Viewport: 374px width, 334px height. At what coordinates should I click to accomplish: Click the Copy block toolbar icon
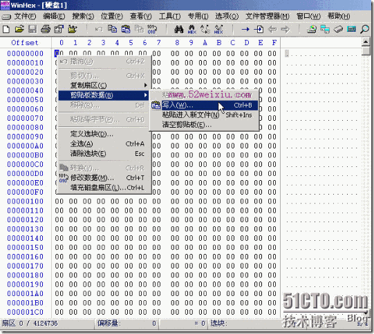(x=112, y=29)
